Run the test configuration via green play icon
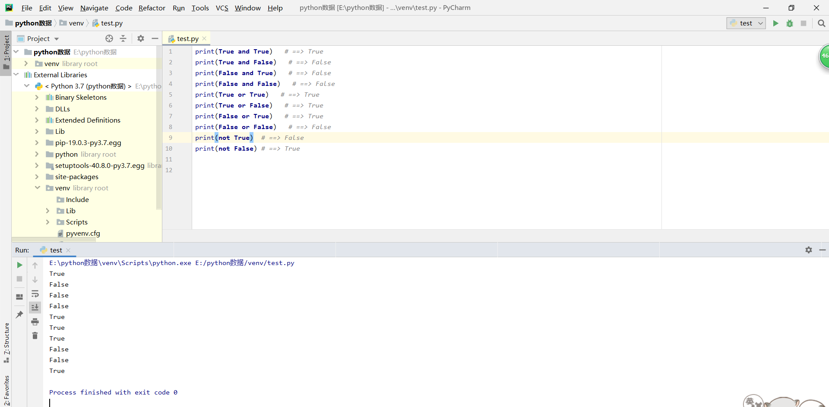The image size is (829, 407). click(x=775, y=23)
